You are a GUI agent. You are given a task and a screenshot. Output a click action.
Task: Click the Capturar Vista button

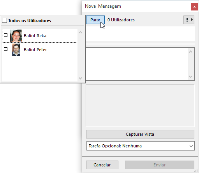pos(140,134)
